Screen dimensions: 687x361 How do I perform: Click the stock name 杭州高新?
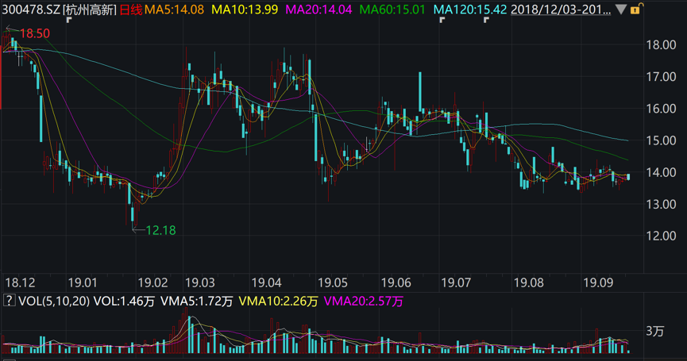[x=89, y=10]
